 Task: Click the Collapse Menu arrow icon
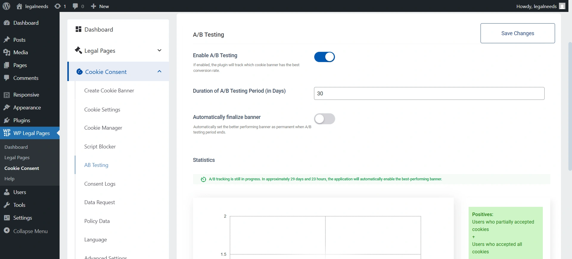pos(7,231)
